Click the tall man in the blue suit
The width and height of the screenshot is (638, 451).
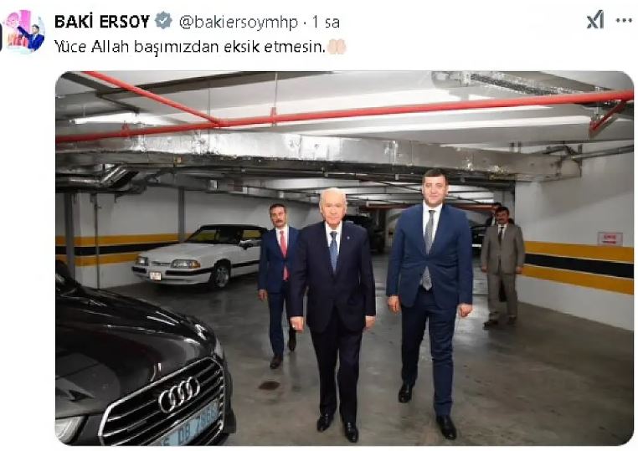430,303
